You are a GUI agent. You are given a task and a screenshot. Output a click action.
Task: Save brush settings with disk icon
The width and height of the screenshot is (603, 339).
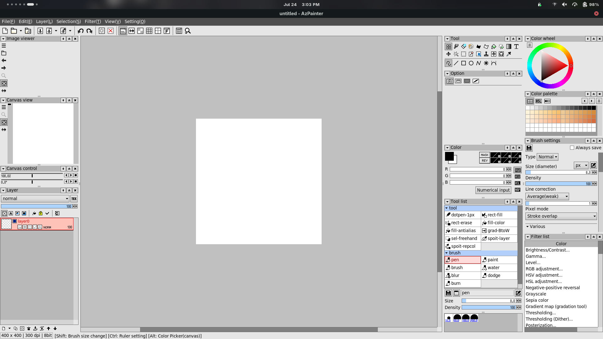pyautogui.click(x=529, y=148)
